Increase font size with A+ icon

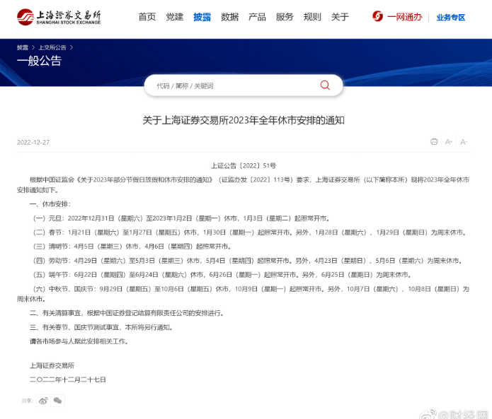click(449, 142)
